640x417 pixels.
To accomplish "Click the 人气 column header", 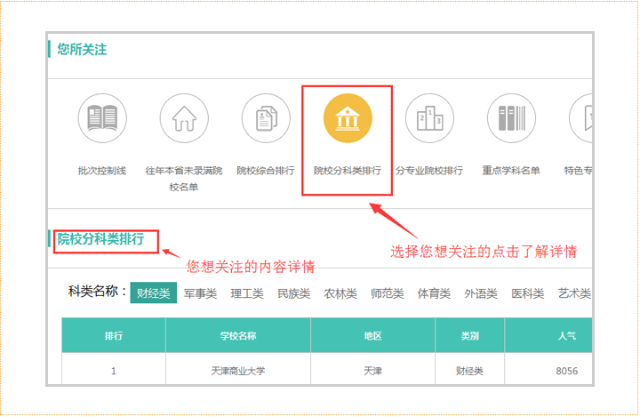I will coord(548,336).
